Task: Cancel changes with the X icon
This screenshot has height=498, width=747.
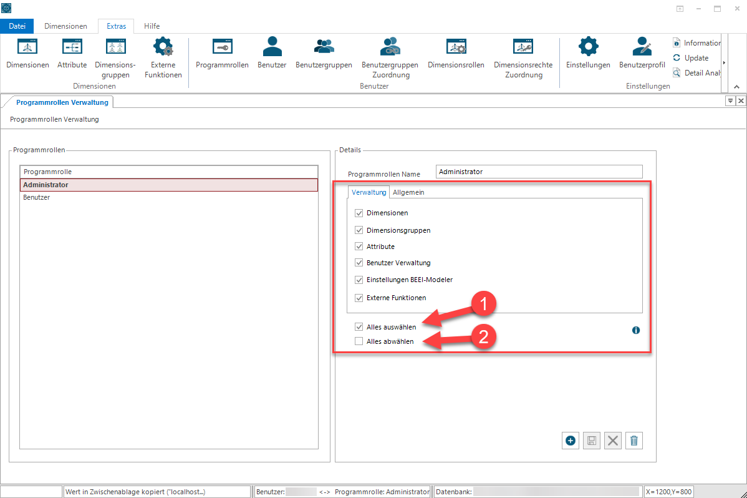Action: [613, 441]
